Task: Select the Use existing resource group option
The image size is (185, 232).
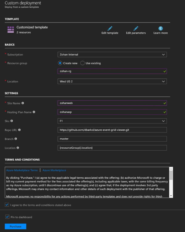Action: point(83,63)
